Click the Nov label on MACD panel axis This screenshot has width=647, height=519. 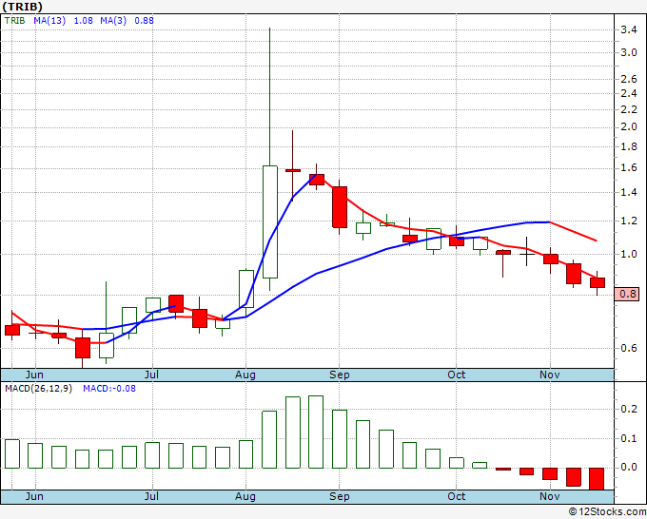[550, 496]
